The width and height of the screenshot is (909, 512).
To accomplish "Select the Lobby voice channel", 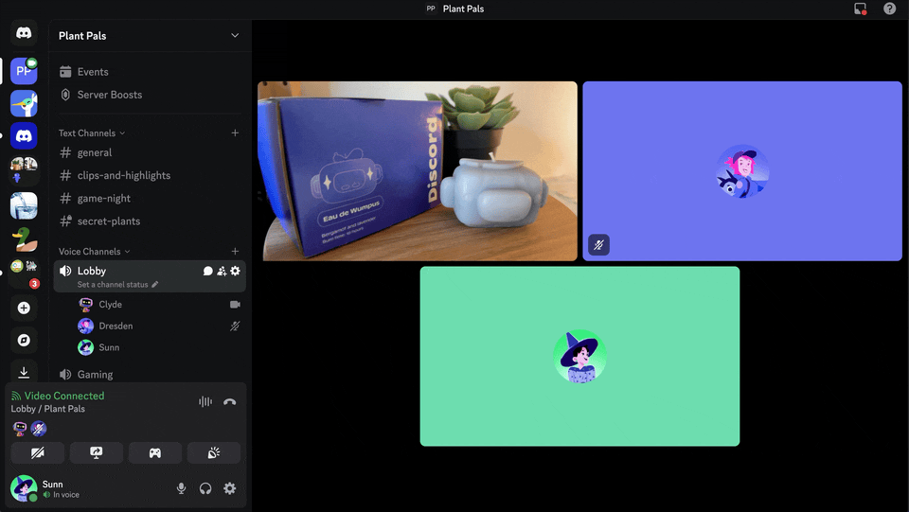I will pyautogui.click(x=150, y=276).
